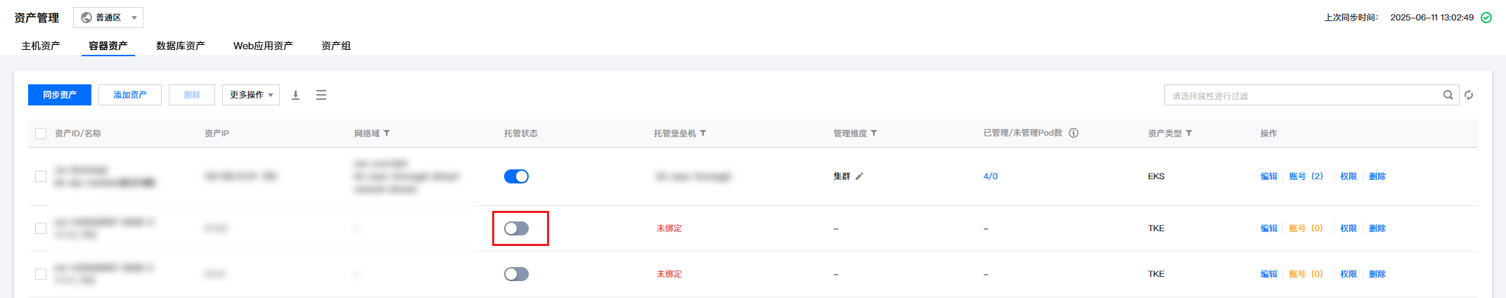Click the search magnifier icon

1448,95
